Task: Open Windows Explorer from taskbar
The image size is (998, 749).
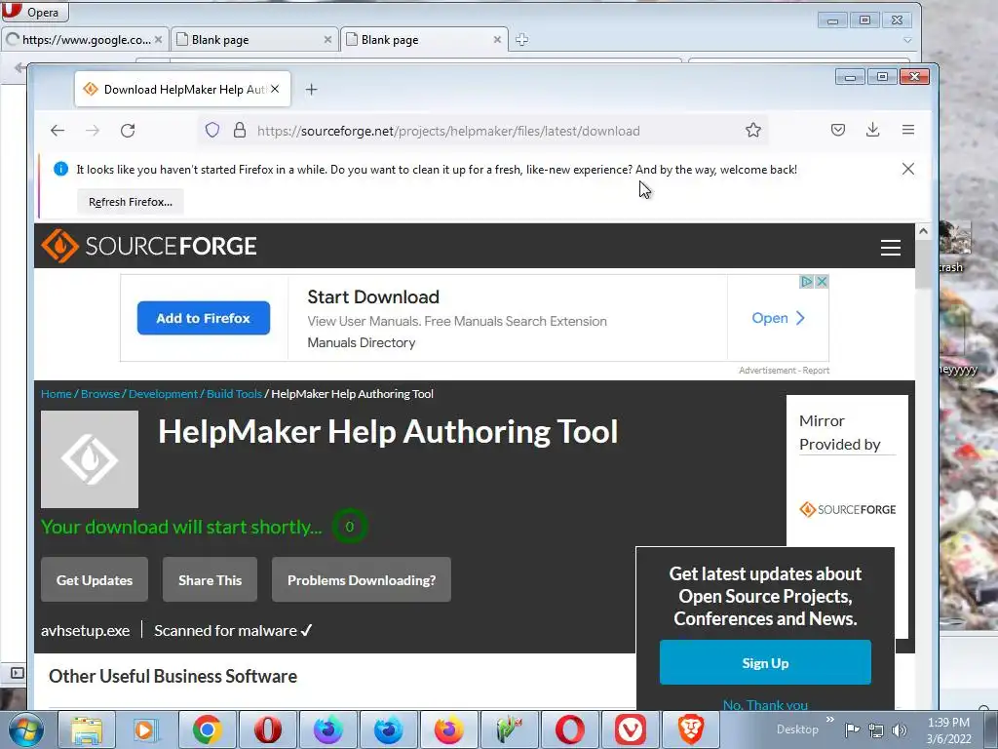Action: click(87, 729)
